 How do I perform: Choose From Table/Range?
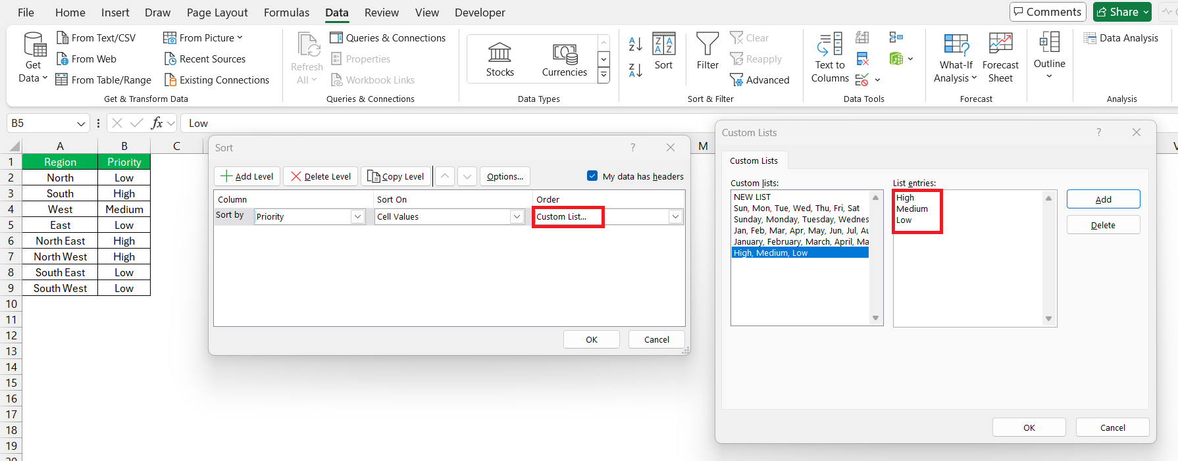point(103,80)
